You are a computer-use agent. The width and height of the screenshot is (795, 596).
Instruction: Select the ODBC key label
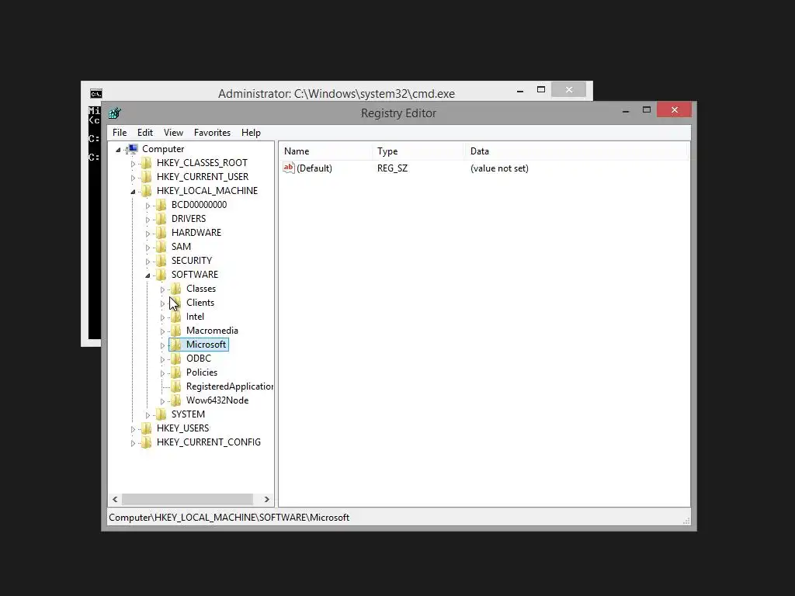pos(198,359)
